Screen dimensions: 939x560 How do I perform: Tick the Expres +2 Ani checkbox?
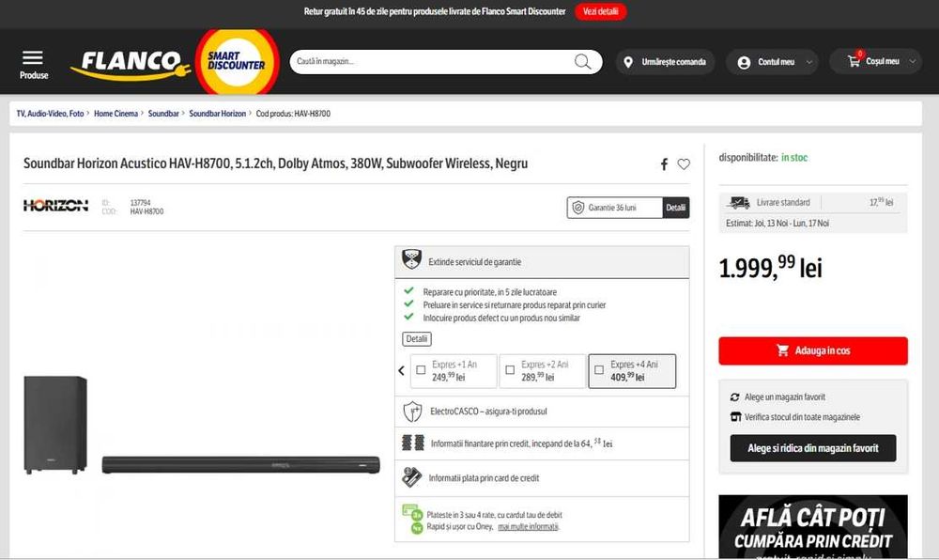[x=510, y=370]
